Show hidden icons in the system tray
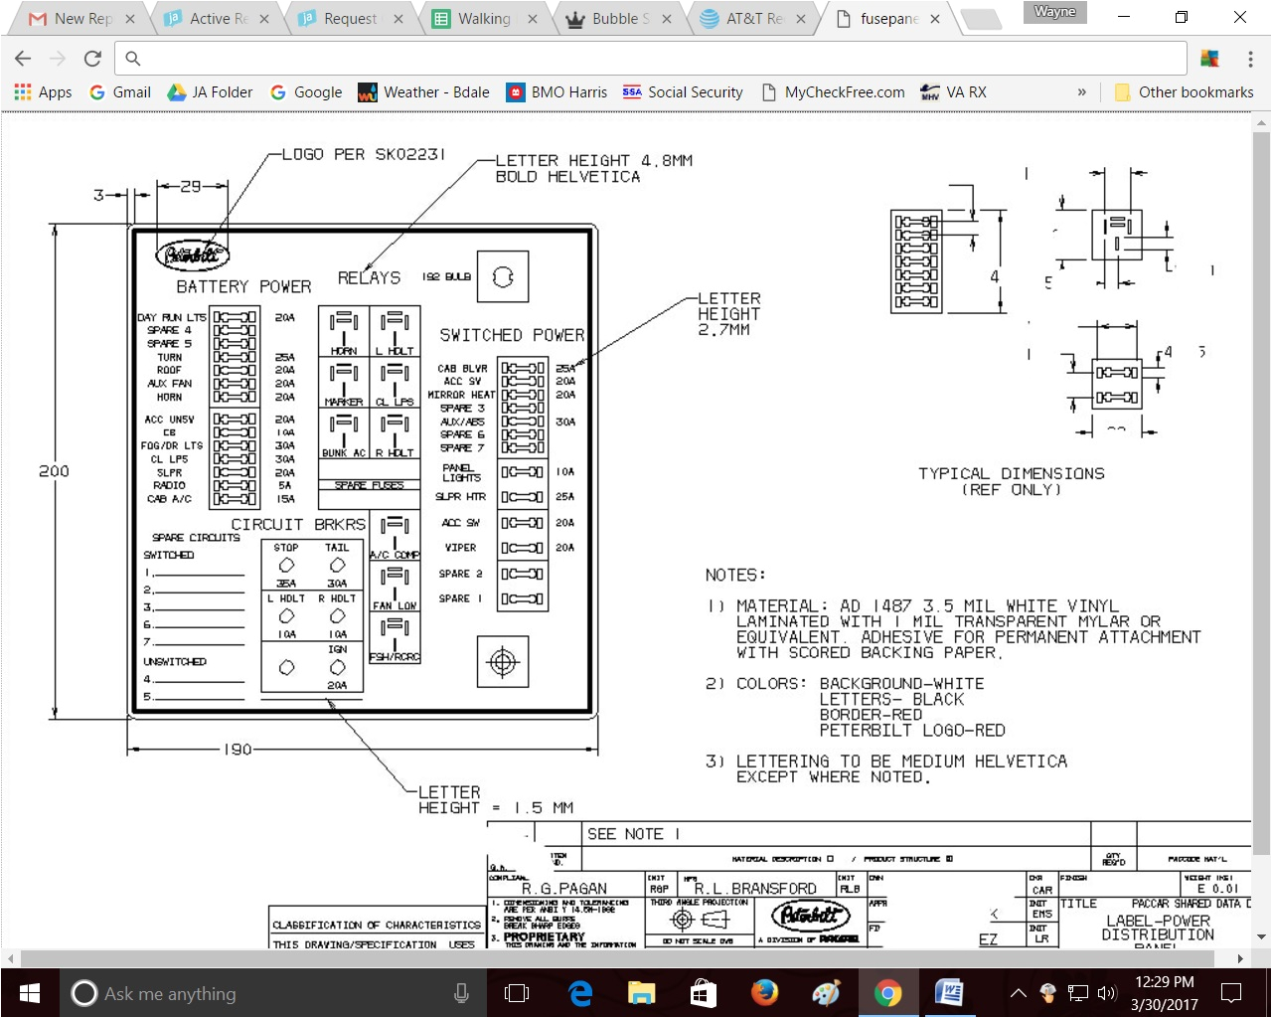The height and width of the screenshot is (1018, 1272). click(1019, 992)
